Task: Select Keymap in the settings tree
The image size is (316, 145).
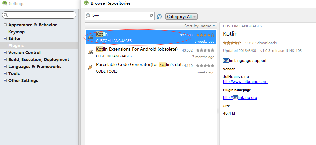Action: [x=17, y=32]
